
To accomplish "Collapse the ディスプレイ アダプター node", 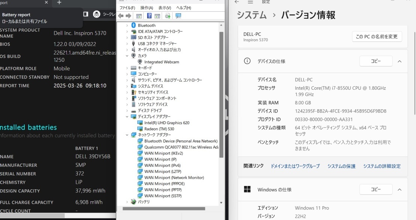I will coord(127,117).
